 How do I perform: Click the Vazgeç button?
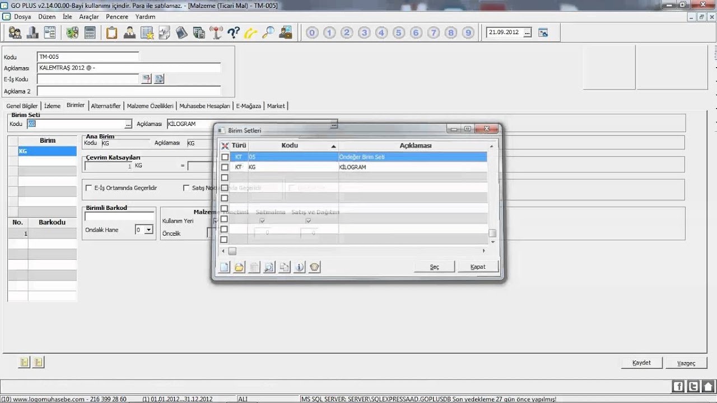[x=686, y=363]
